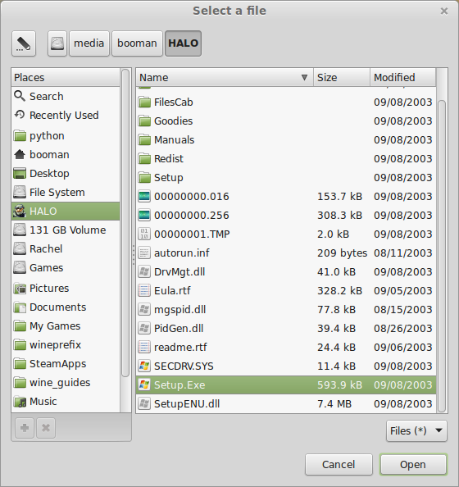This screenshot has height=487, width=459.
Task: Click the remove bookmark X button
Action: point(46,428)
